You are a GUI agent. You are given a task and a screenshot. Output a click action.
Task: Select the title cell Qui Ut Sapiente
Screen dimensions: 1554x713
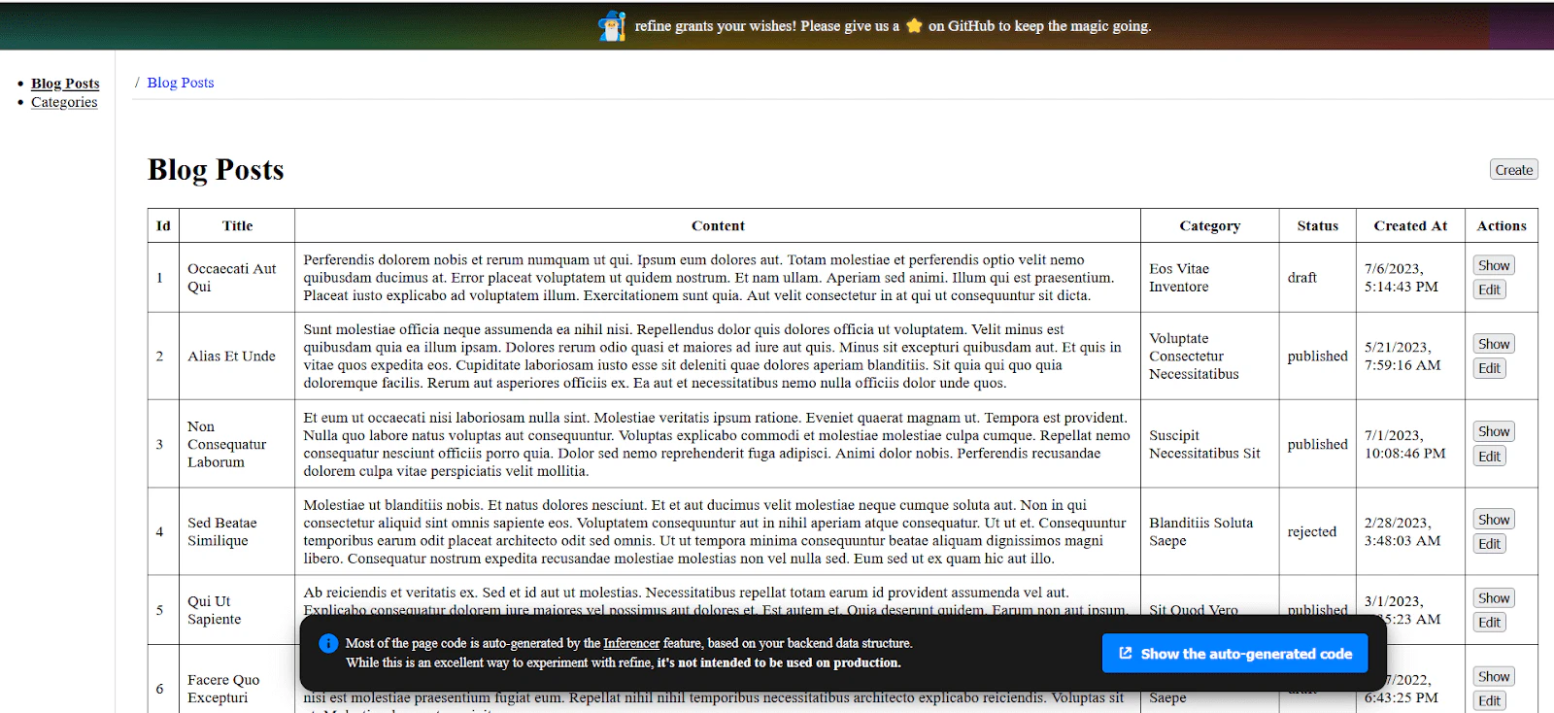(x=237, y=610)
